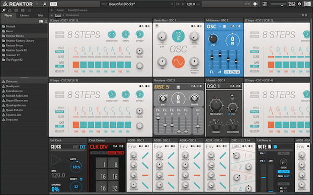Click the 120.0 BPM tempo field
This screenshot has width=313, height=195.
pyautogui.click(x=193, y=4)
